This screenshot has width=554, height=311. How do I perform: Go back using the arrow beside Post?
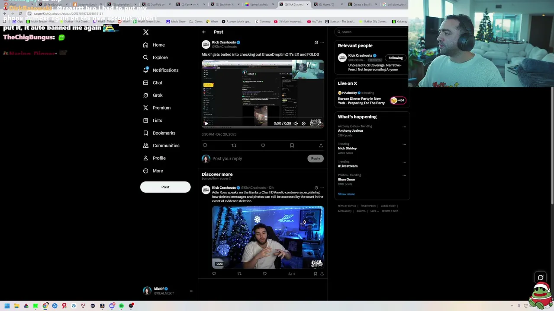coord(204,32)
